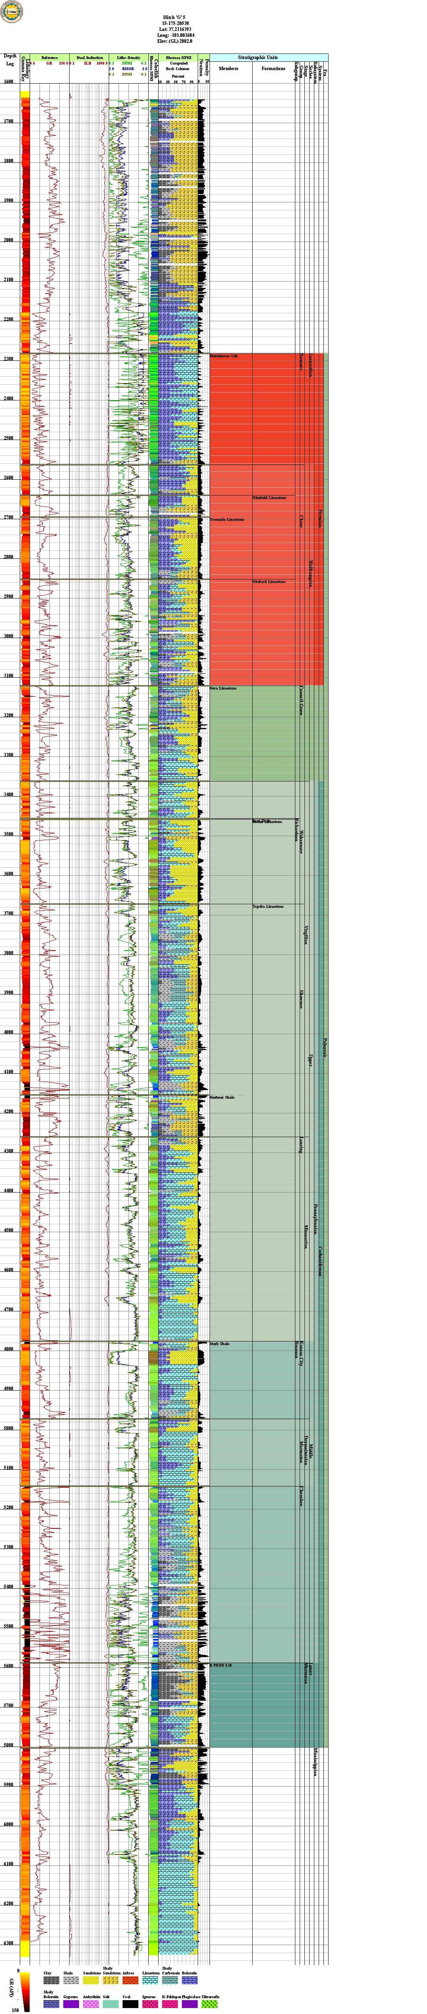Viewport: 427px width, 2014px height.
Task: Click the blue RHOB curve label
Action: click(x=128, y=69)
